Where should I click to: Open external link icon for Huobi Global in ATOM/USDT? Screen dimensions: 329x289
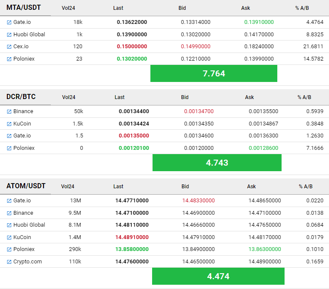coord(9,225)
